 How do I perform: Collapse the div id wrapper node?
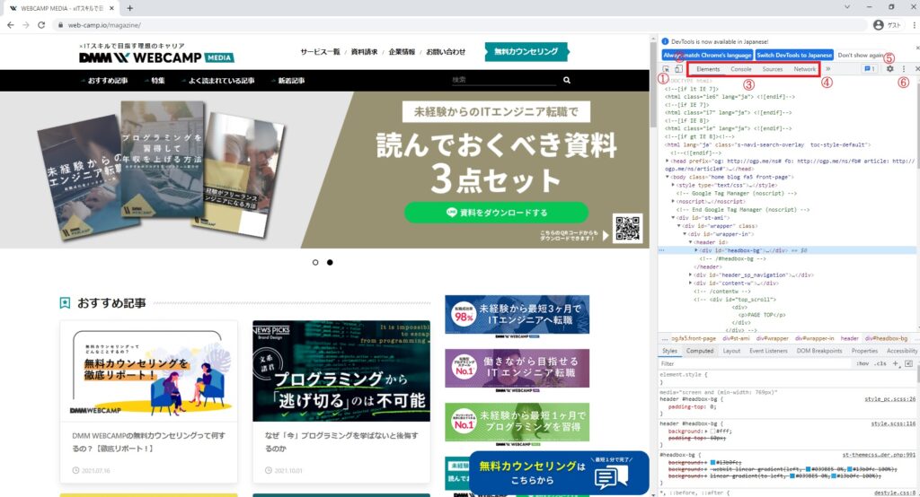(679, 226)
